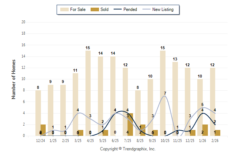Click the 6/25 x-axis label
This screenshot has width=236, height=158.
pos(115,140)
